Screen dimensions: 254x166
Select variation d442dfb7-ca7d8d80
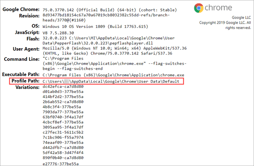point(63,147)
